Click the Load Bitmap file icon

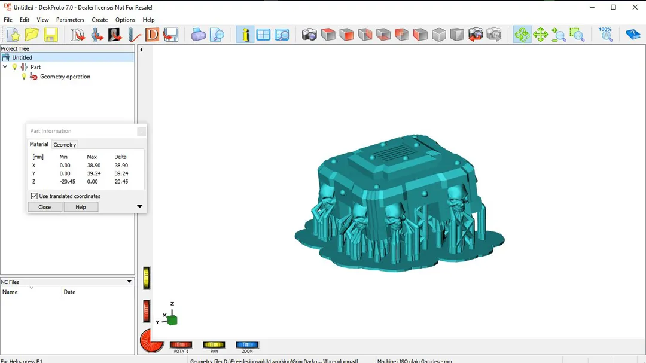point(115,35)
